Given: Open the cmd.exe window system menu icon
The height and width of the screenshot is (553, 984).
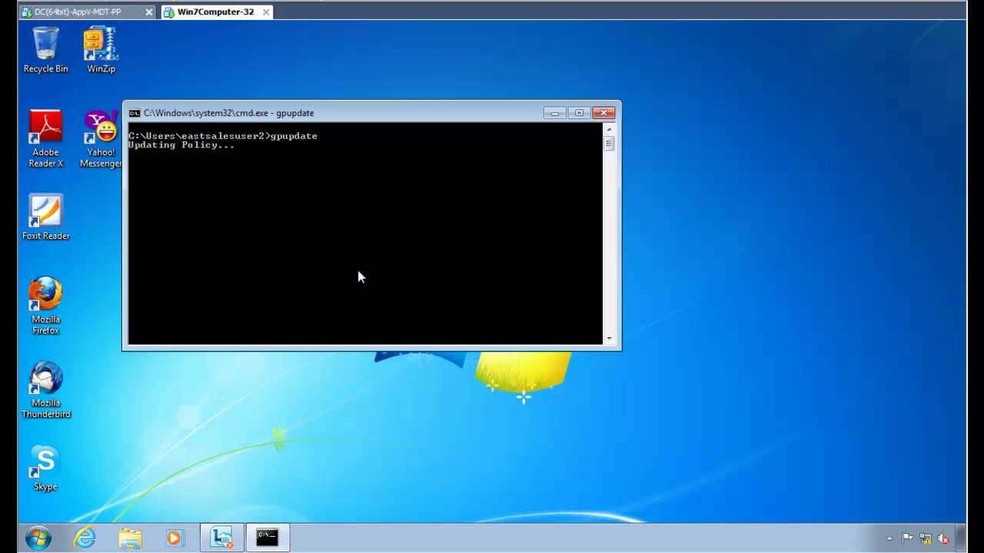Looking at the screenshot, I should tap(135, 113).
